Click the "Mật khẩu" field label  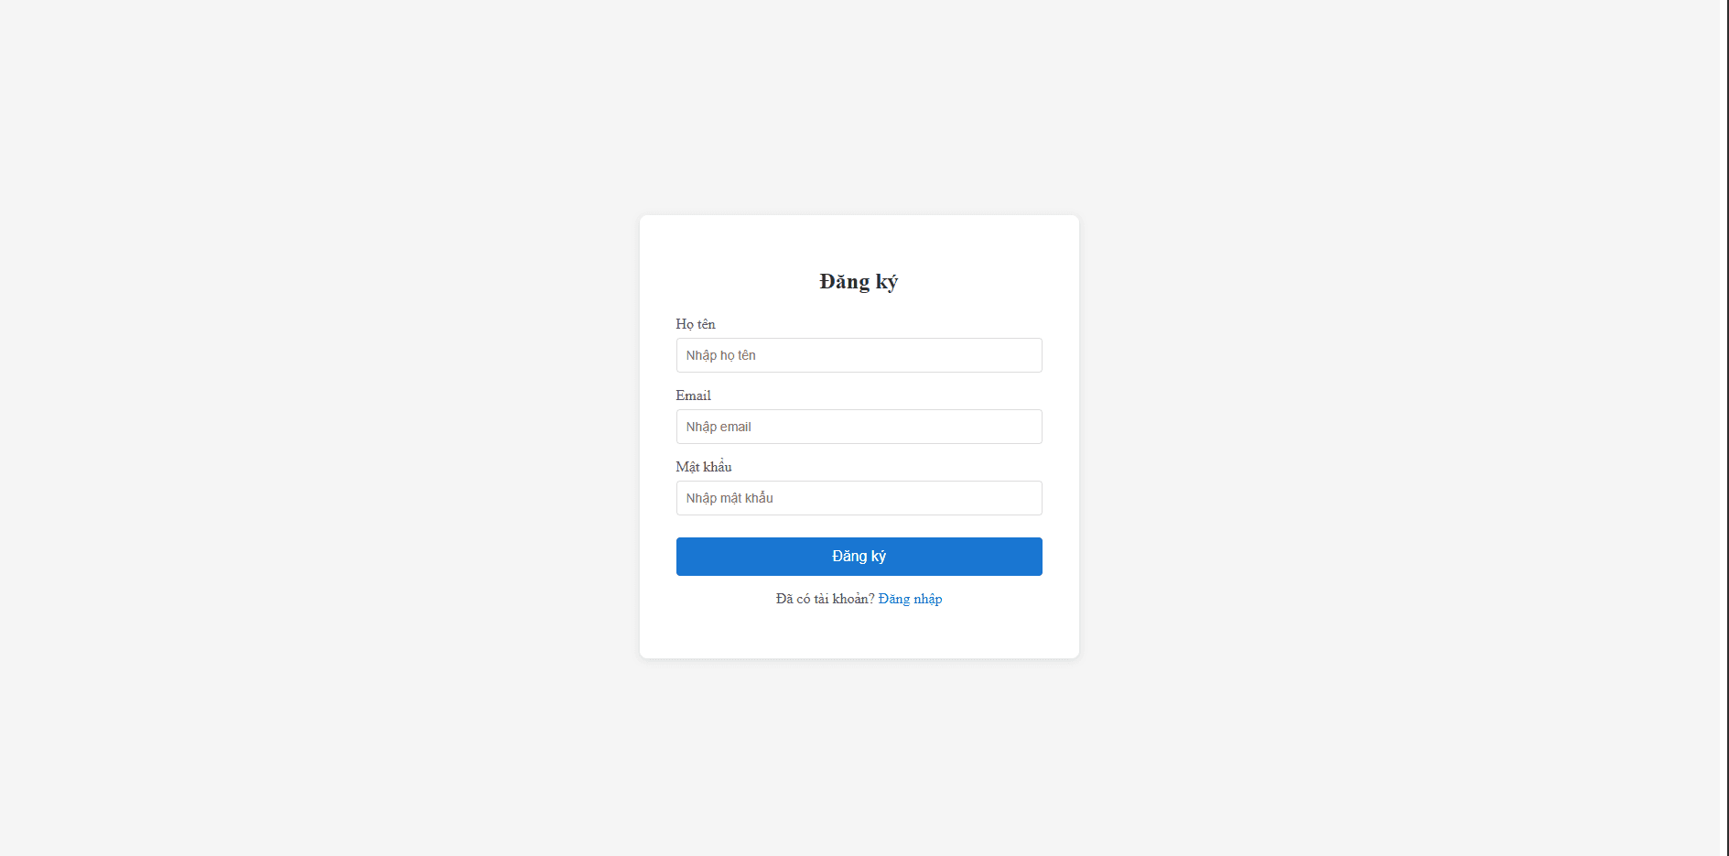(703, 467)
